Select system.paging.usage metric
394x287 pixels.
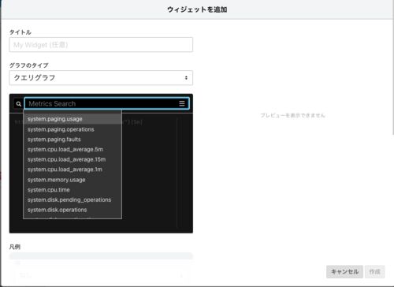pos(72,119)
